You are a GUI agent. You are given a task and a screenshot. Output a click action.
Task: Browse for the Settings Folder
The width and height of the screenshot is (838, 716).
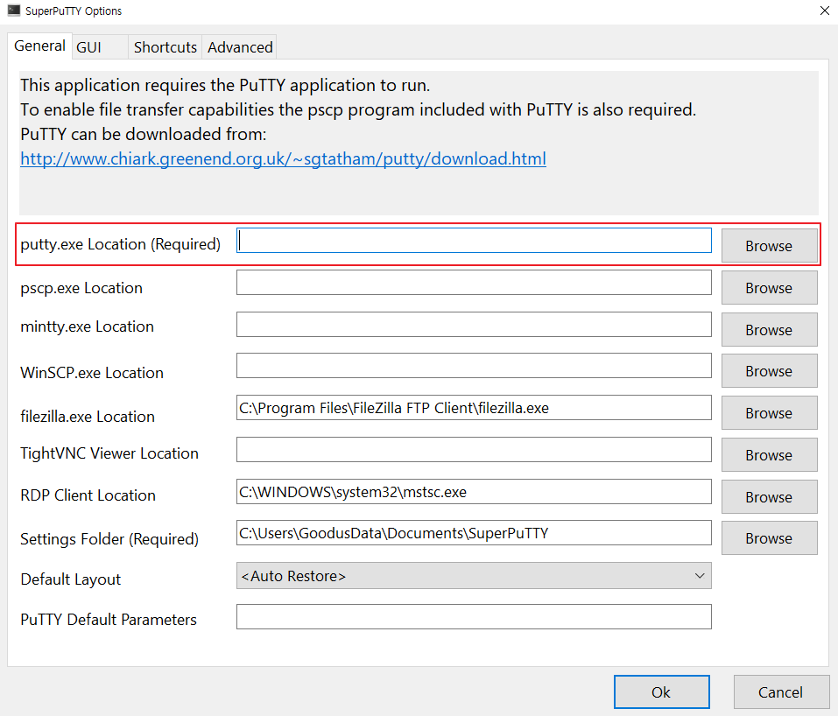(769, 538)
